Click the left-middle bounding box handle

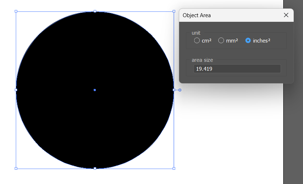16,90
